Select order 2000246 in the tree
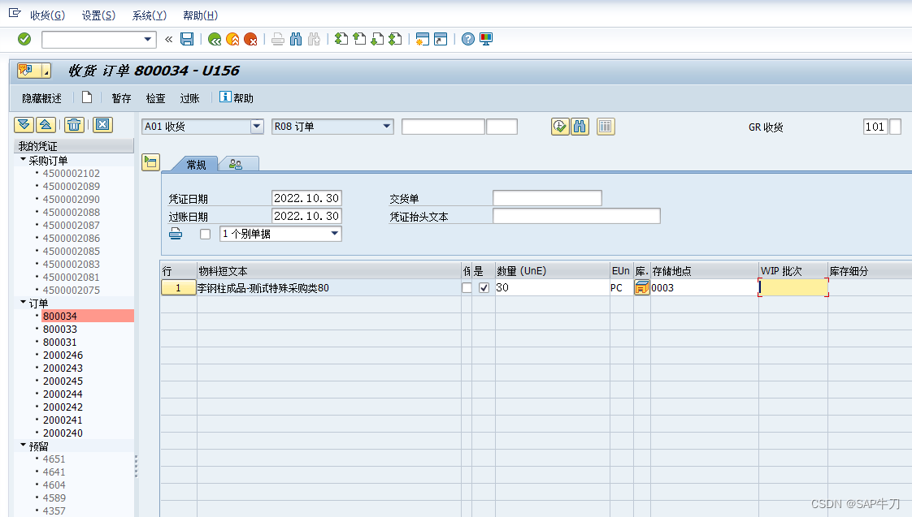 [x=63, y=355]
